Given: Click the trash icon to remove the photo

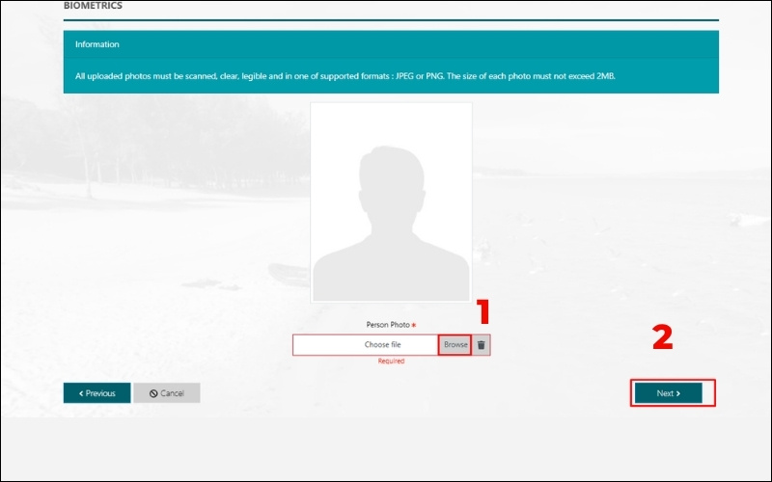Looking at the screenshot, I should coord(482,345).
